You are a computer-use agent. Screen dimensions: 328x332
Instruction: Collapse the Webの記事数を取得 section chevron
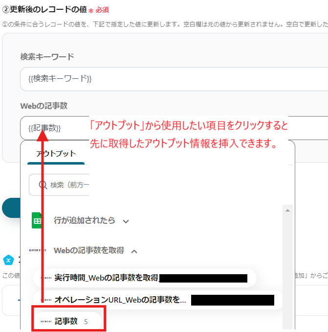pyautogui.click(x=134, y=251)
